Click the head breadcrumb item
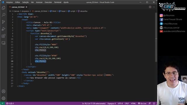 click(63, 11)
